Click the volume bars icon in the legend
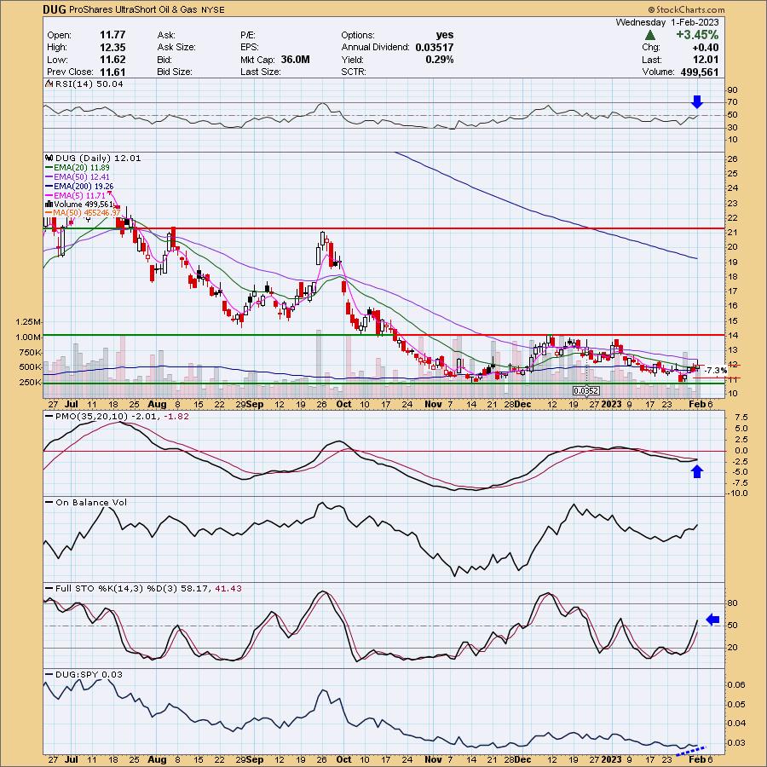767x767 pixels. pos(49,204)
